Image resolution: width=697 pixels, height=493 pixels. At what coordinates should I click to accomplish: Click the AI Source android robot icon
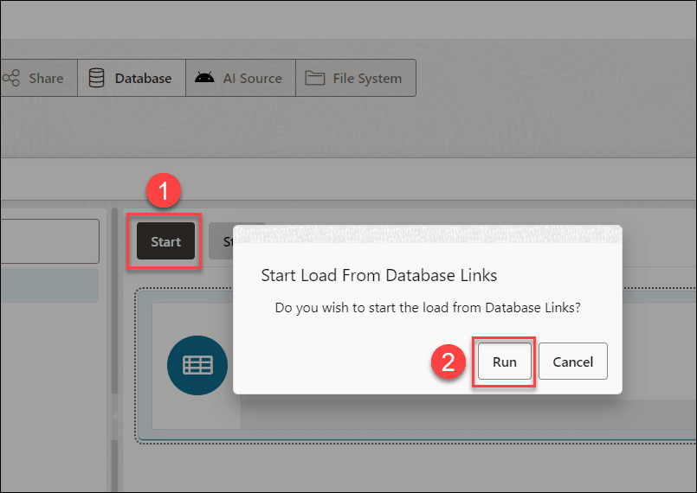pyautogui.click(x=204, y=78)
